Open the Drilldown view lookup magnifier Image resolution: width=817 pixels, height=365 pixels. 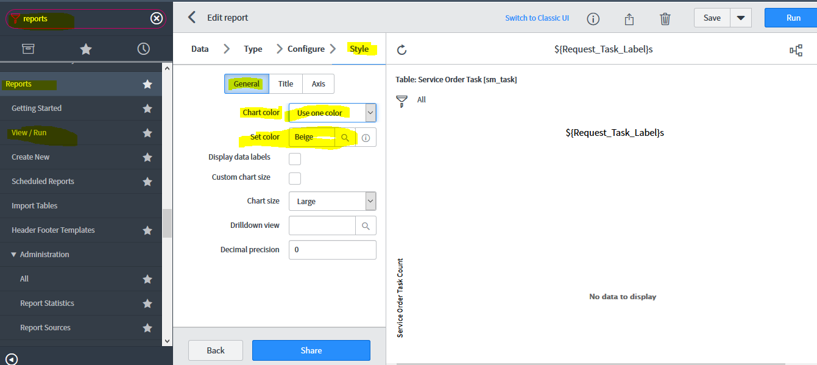point(366,225)
